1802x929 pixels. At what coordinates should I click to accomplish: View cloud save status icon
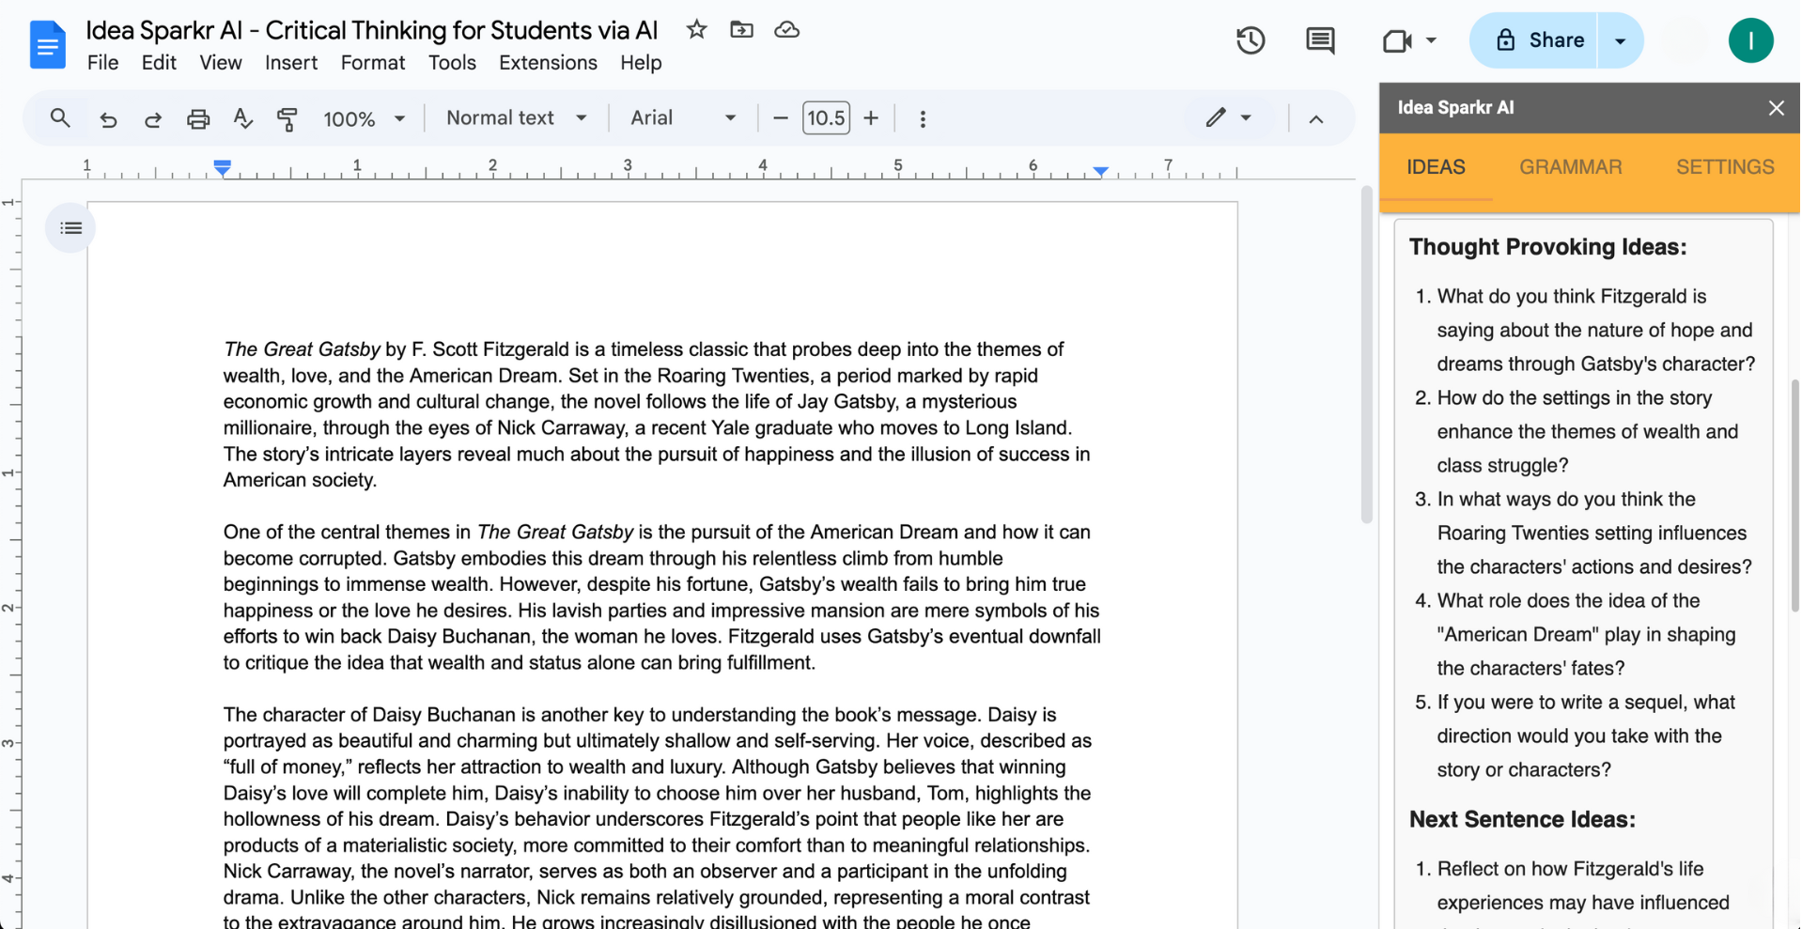coord(786,29)
